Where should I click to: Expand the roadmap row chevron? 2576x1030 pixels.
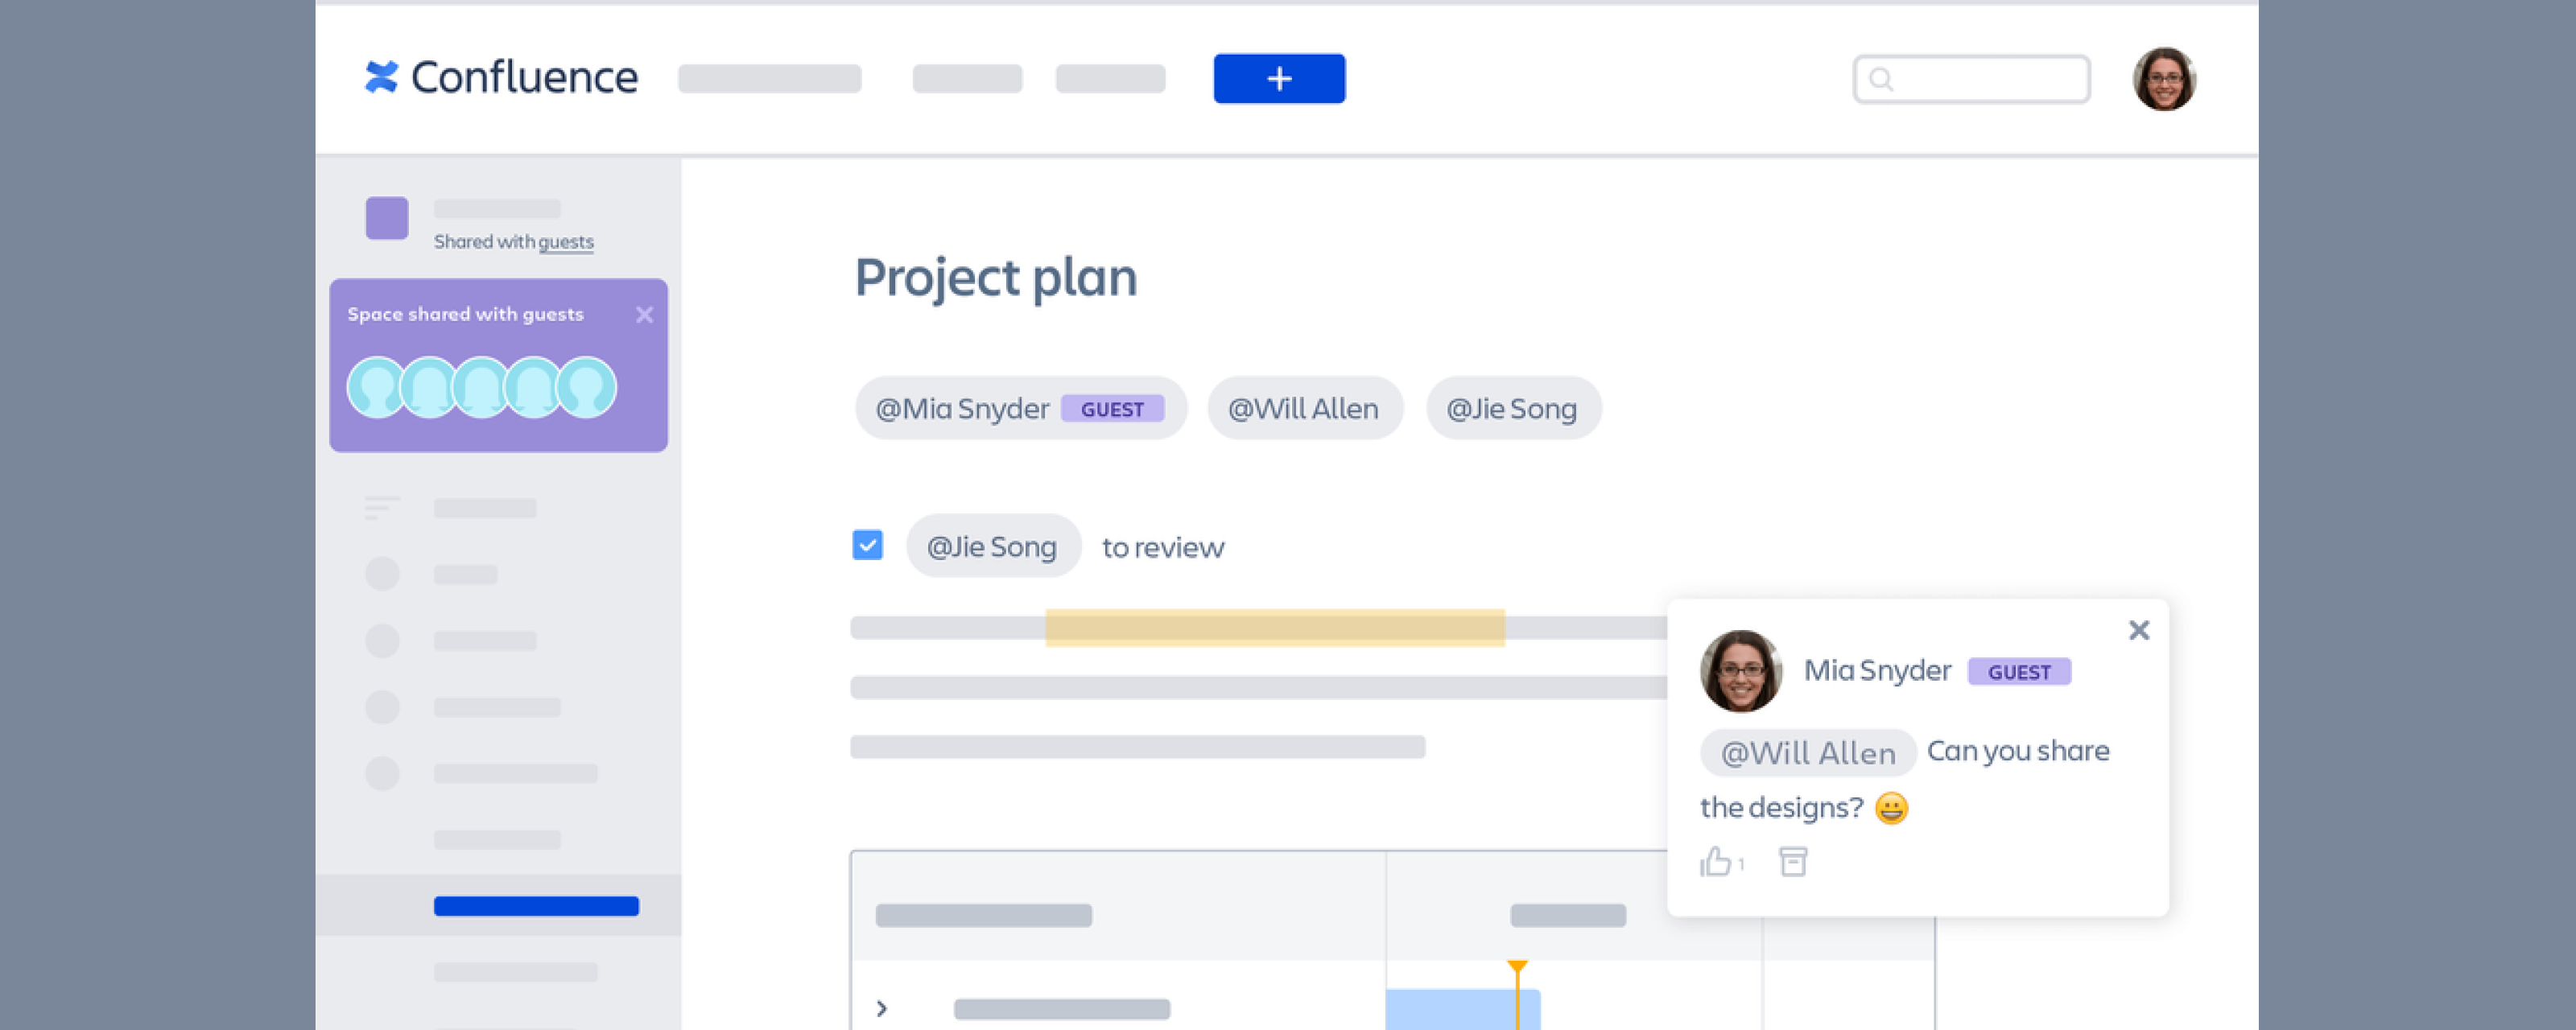point(881,1008)
